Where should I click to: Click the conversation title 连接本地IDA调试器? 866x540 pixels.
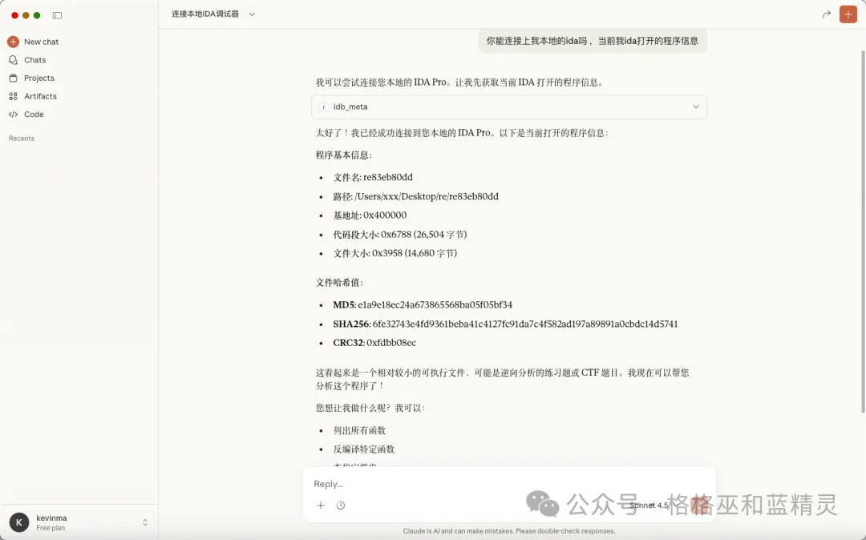click(x=205, y=14)
